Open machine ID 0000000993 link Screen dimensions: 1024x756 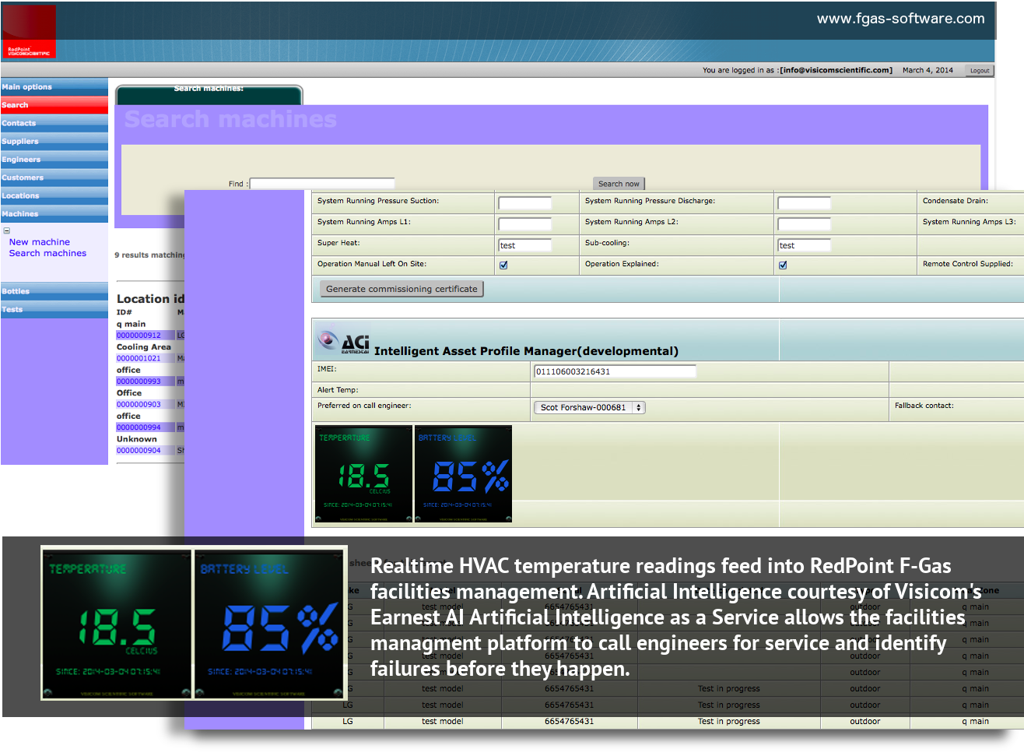click(139, 382)
